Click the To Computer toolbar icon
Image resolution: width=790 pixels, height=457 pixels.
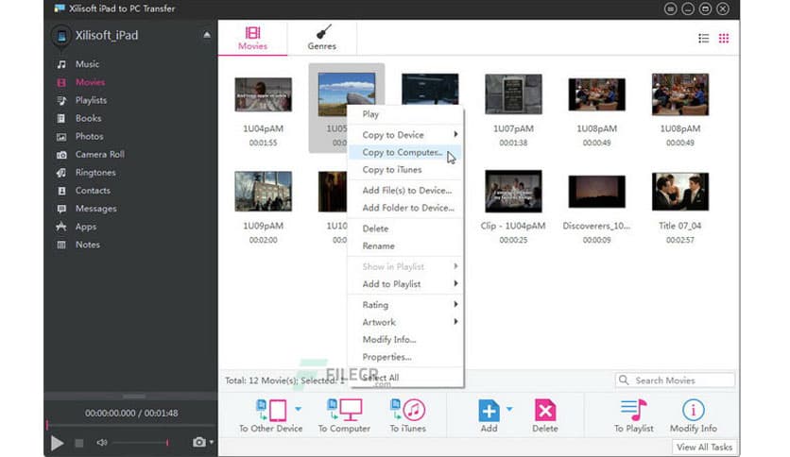tap(344, 410)
